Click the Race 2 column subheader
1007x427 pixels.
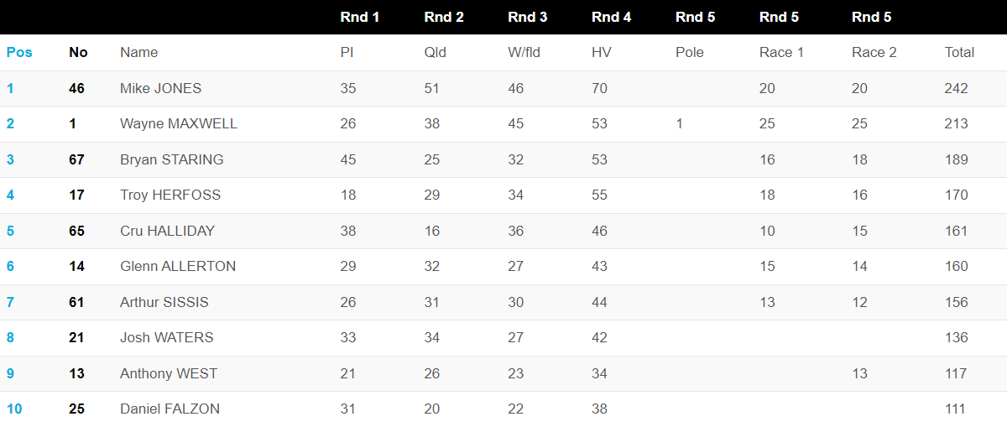[x=874, y=52]
